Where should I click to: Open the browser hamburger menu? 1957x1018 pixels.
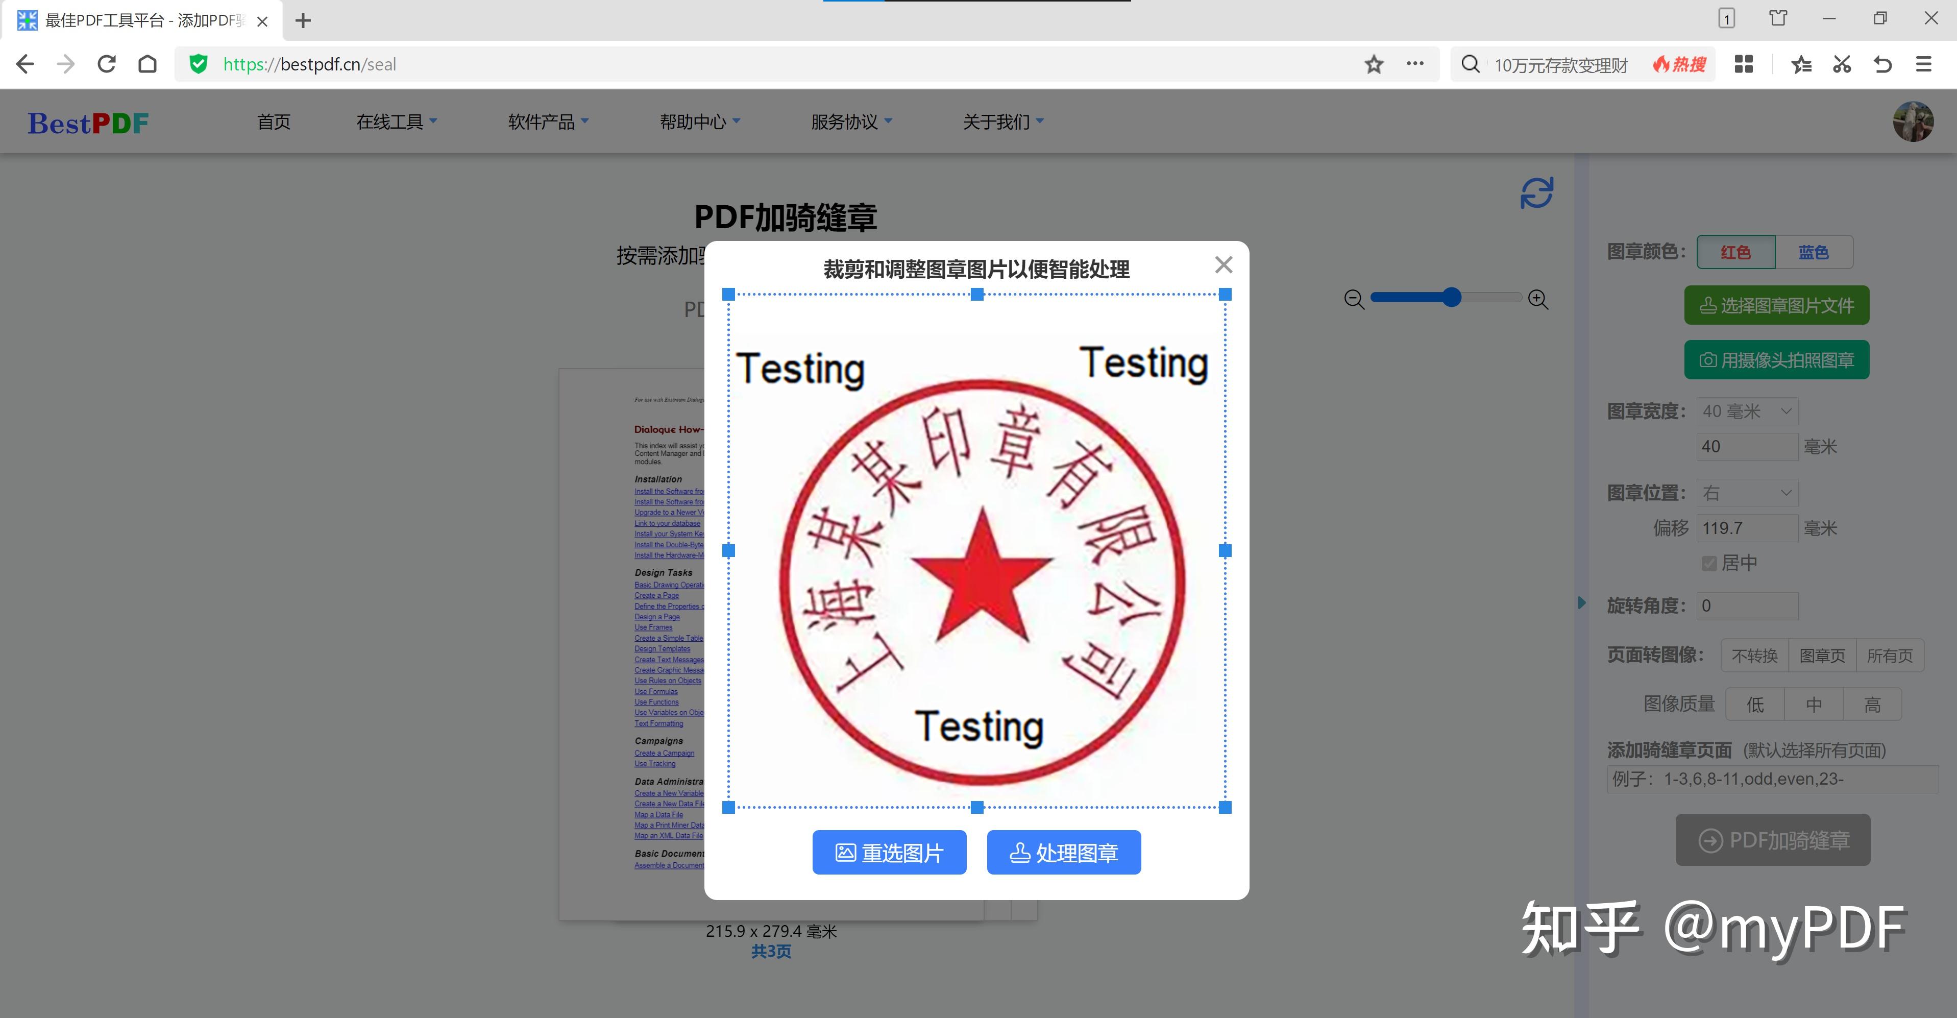click(1924, 64)
